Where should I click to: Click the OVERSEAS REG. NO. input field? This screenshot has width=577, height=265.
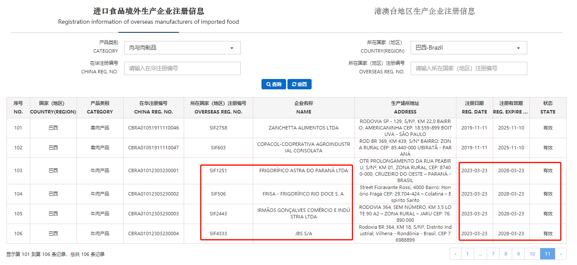[469, 68]
